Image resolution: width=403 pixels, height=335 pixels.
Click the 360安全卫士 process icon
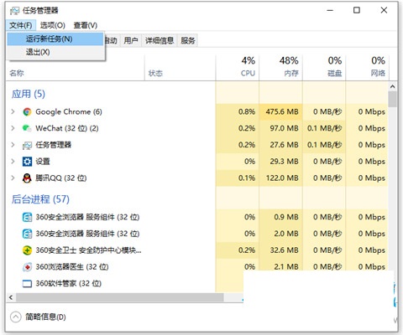tap(27, 250)
